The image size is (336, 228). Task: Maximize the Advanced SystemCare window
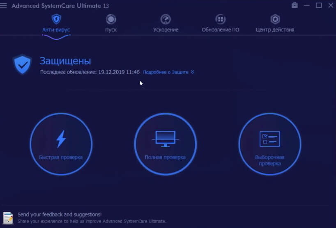coord(319,5)
